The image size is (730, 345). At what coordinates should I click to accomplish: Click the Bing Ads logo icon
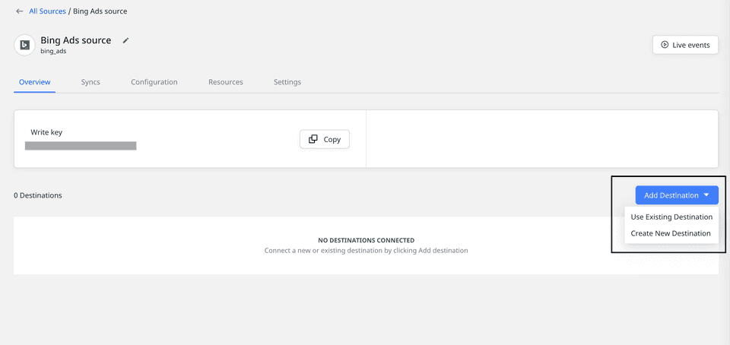[x=24, y=45]
